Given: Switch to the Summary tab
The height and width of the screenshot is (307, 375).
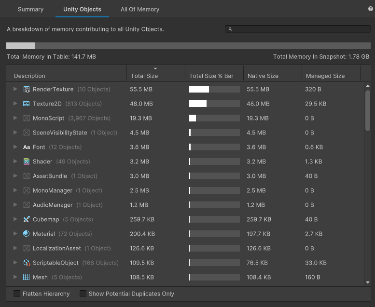Looking at the screenshot, I should coord(30,9).
